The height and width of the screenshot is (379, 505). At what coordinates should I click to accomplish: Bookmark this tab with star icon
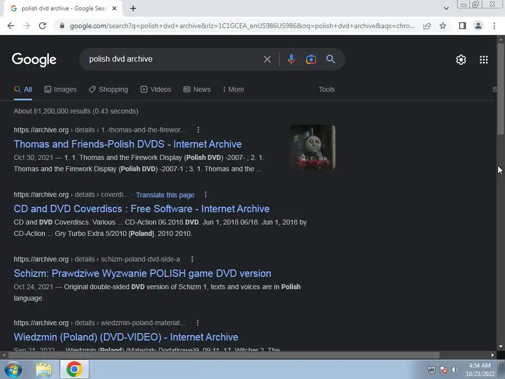click(443, 26)
